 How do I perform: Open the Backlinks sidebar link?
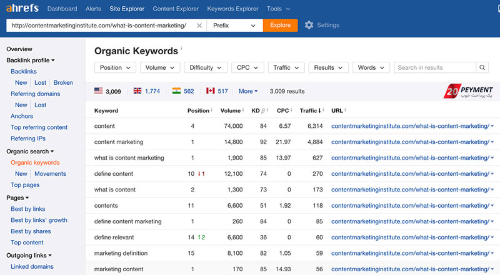click(24, 71)
